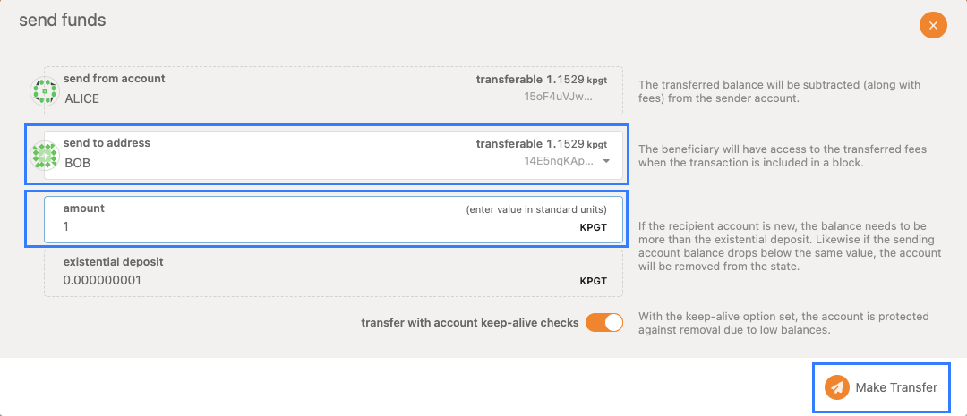Click ALICE's account identicon
This screenshot has width=967, height=416.
pyautogui.click(x=45, y=90)
